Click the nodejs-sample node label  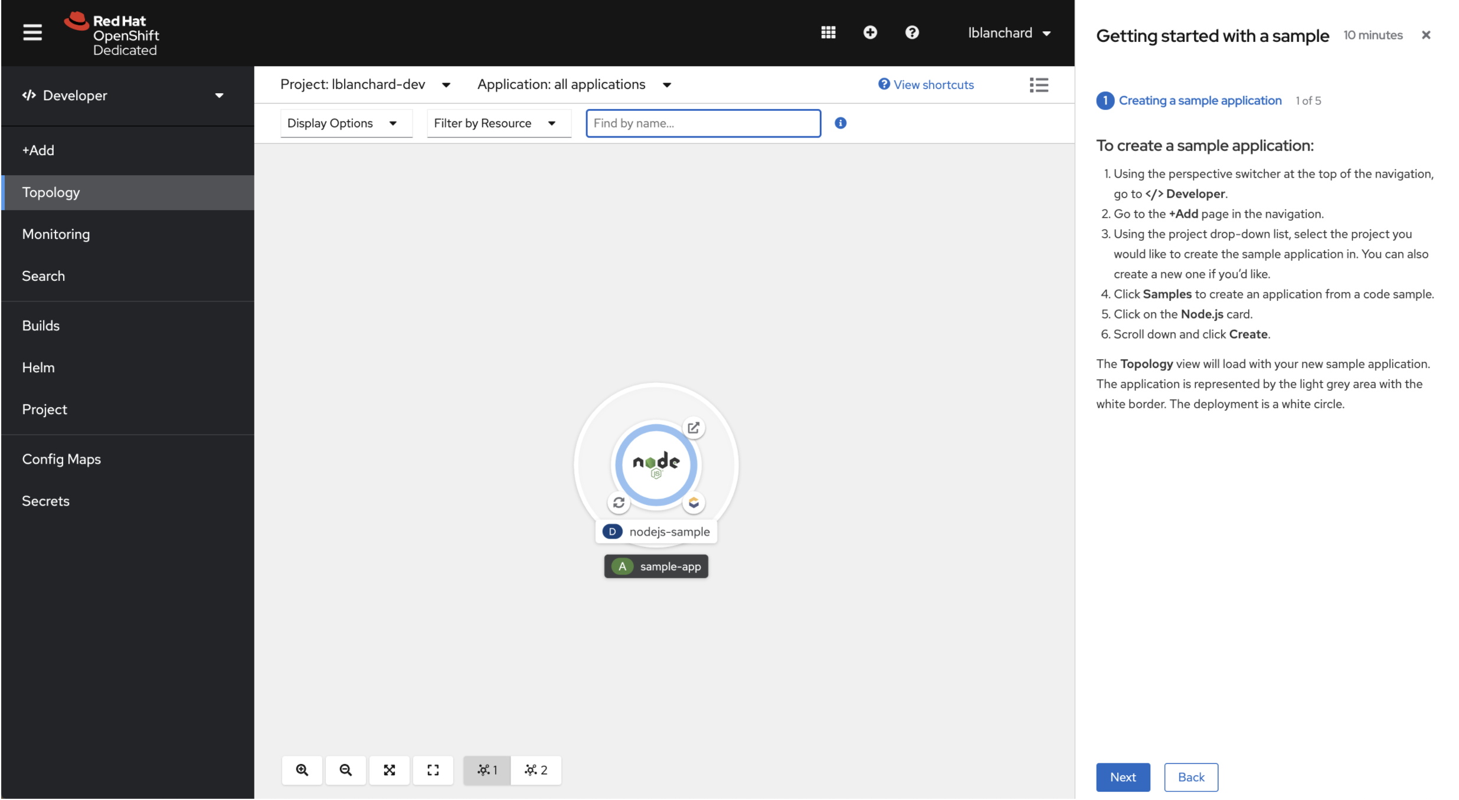656,532
